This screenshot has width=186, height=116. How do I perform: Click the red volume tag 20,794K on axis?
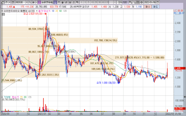coord(180,109)
